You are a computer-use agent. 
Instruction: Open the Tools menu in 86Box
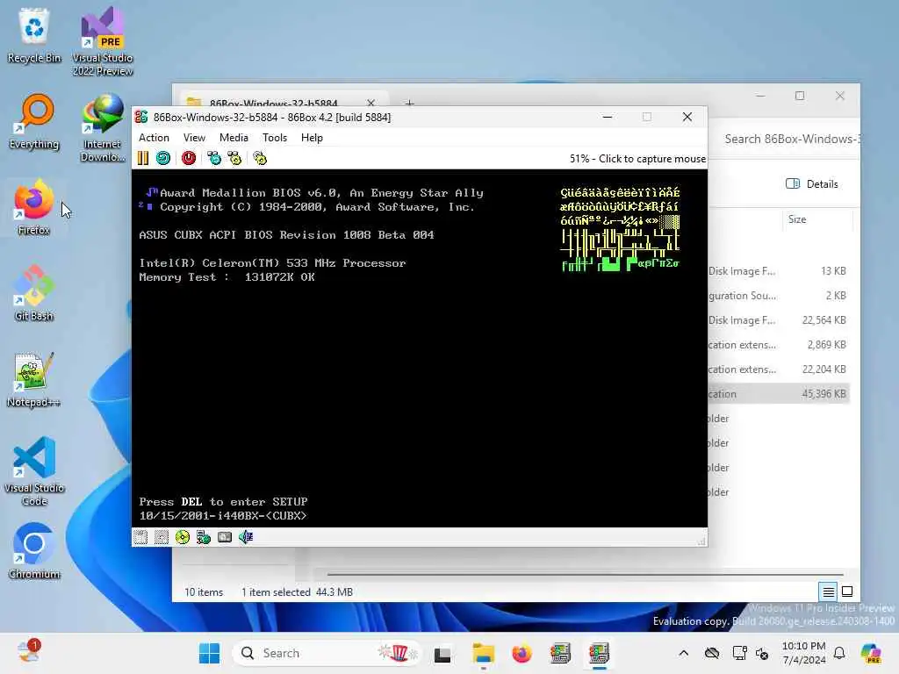click(275, 138)
